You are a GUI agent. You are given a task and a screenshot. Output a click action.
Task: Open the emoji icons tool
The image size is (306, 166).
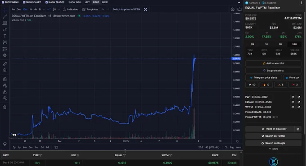[x=4, y=55]
